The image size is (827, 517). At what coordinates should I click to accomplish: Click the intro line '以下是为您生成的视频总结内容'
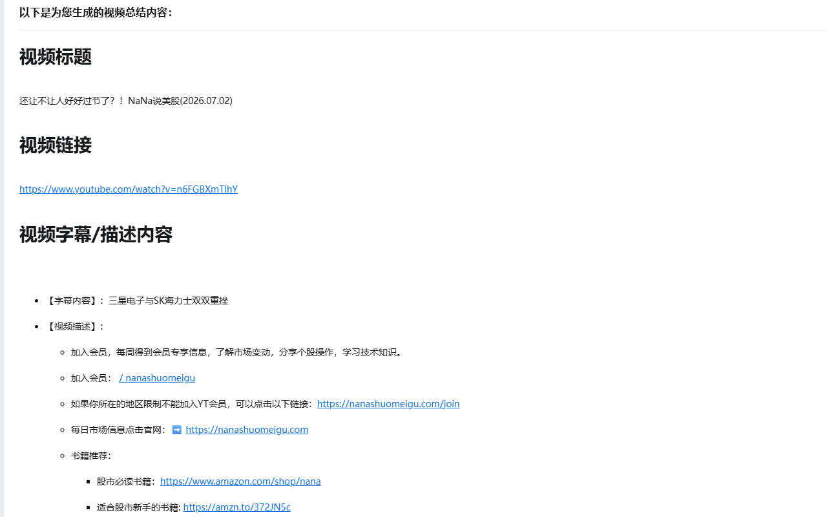(x=96, y=12)
